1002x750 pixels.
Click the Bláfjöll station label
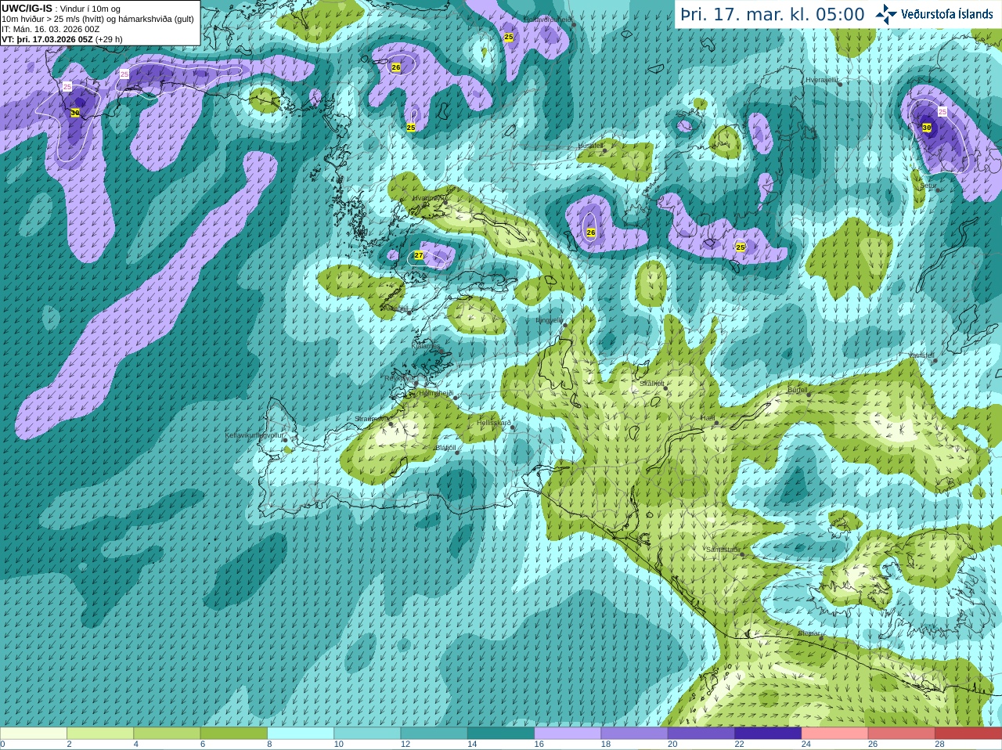(445, 448)
